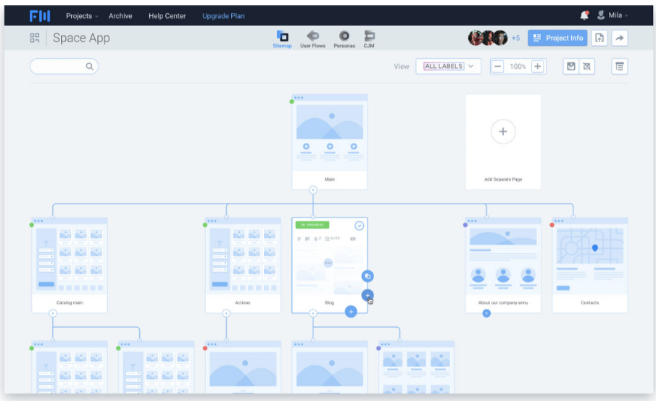Image resolution: width=656 pixels, height=401 pixels.
Task: Go to the Help Center
Action: 167,16
